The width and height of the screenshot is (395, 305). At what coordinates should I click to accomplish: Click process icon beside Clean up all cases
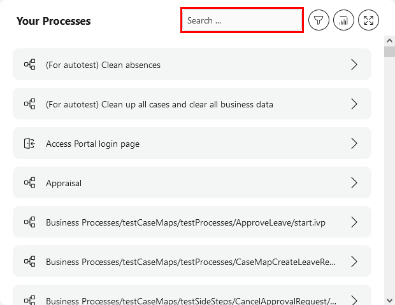coord(29,104)
